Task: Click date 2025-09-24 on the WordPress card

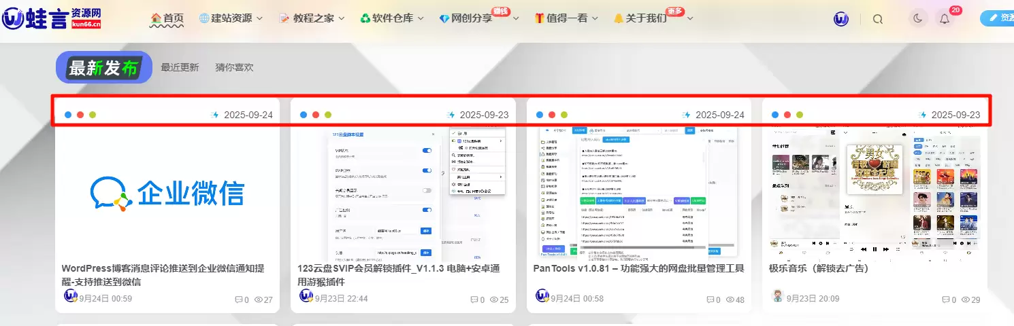Action: point(248,115)
